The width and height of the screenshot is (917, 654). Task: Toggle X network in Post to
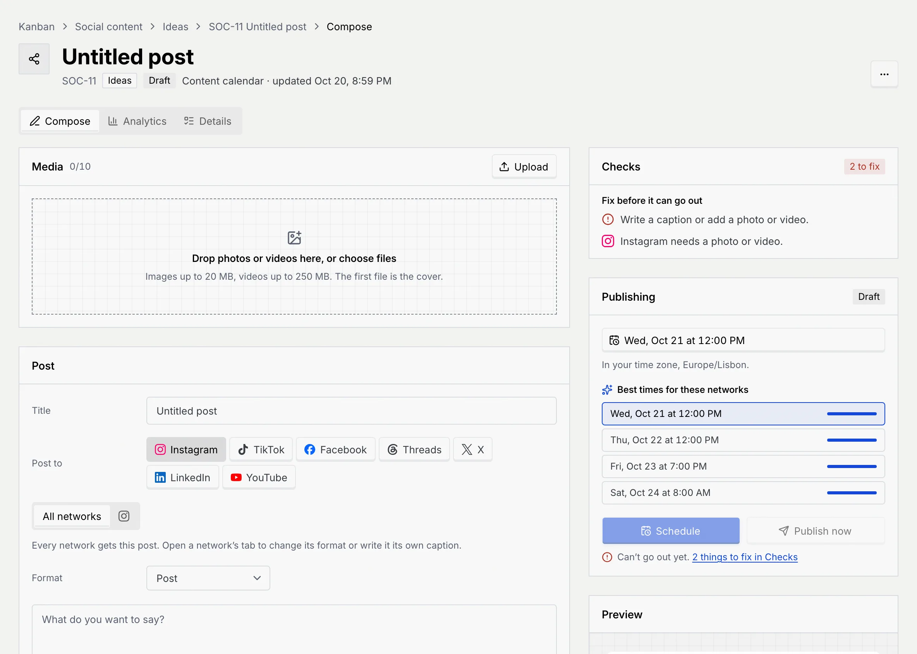[472, 449]
